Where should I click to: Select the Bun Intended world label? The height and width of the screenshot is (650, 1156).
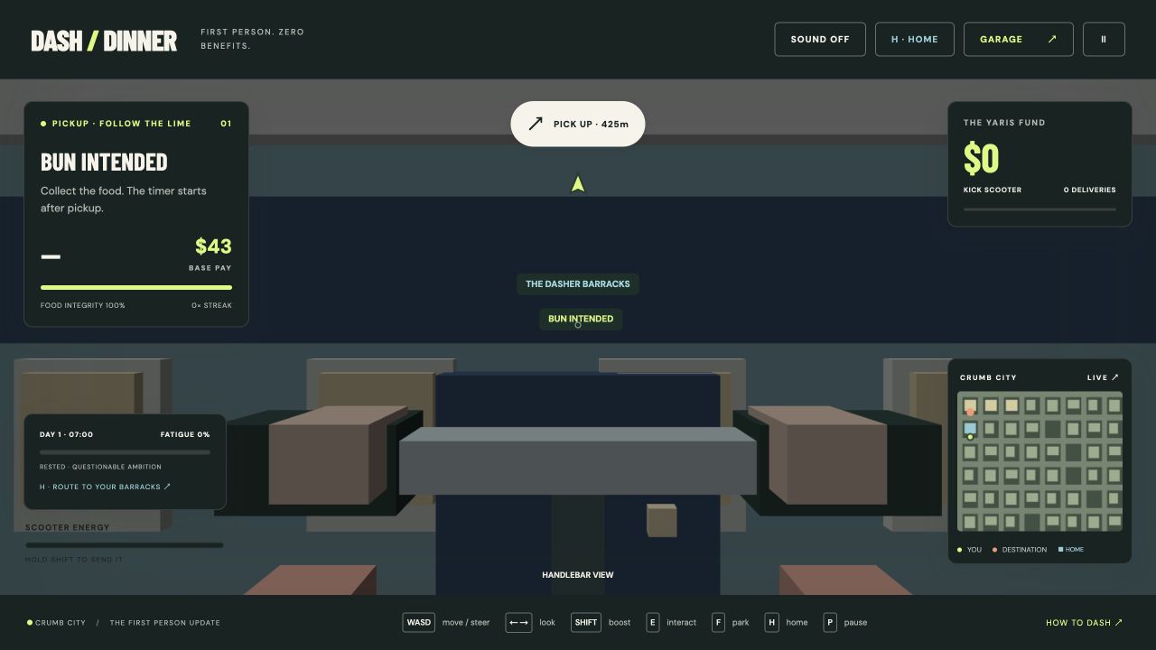(x=581, y=319)
